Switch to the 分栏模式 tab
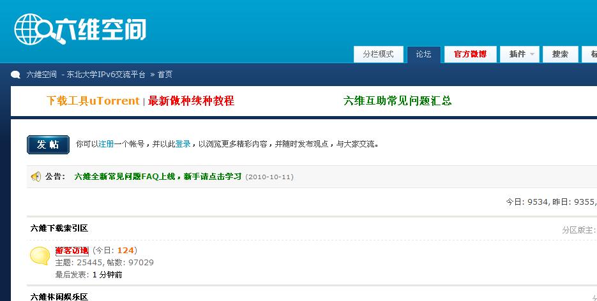This screenshot has height=301, width=597. click(x=378, y=54)
